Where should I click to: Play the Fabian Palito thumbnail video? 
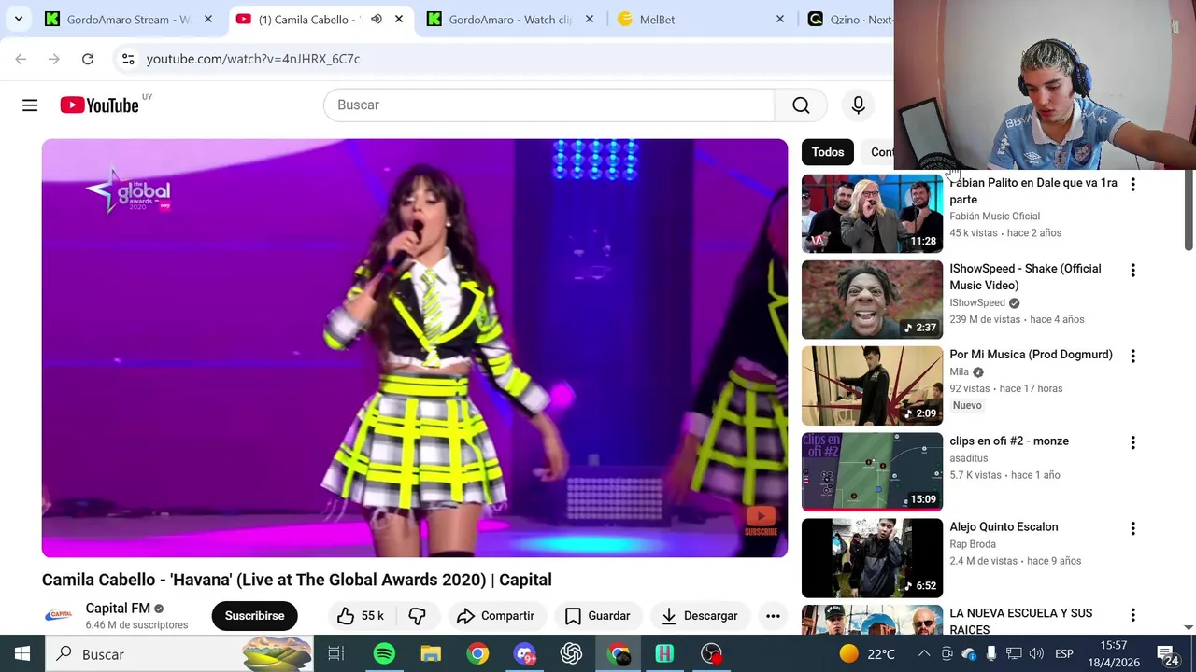872,214
